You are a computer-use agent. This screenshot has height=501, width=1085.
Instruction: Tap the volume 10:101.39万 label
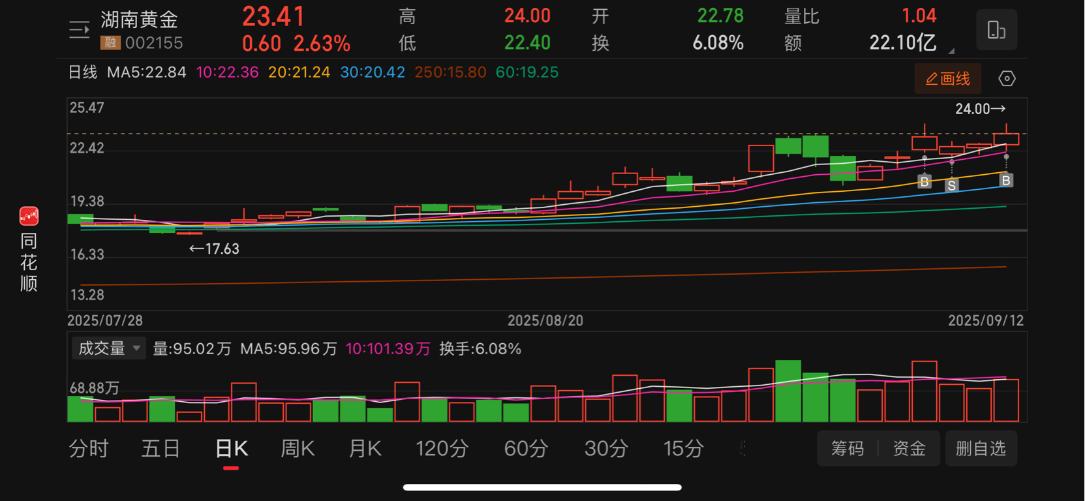tap(388, 349)
